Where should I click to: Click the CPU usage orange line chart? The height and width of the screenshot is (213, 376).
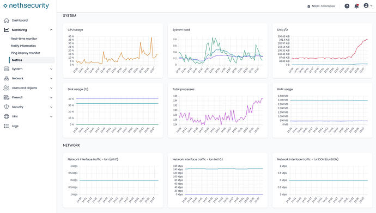tap(117, 51)
